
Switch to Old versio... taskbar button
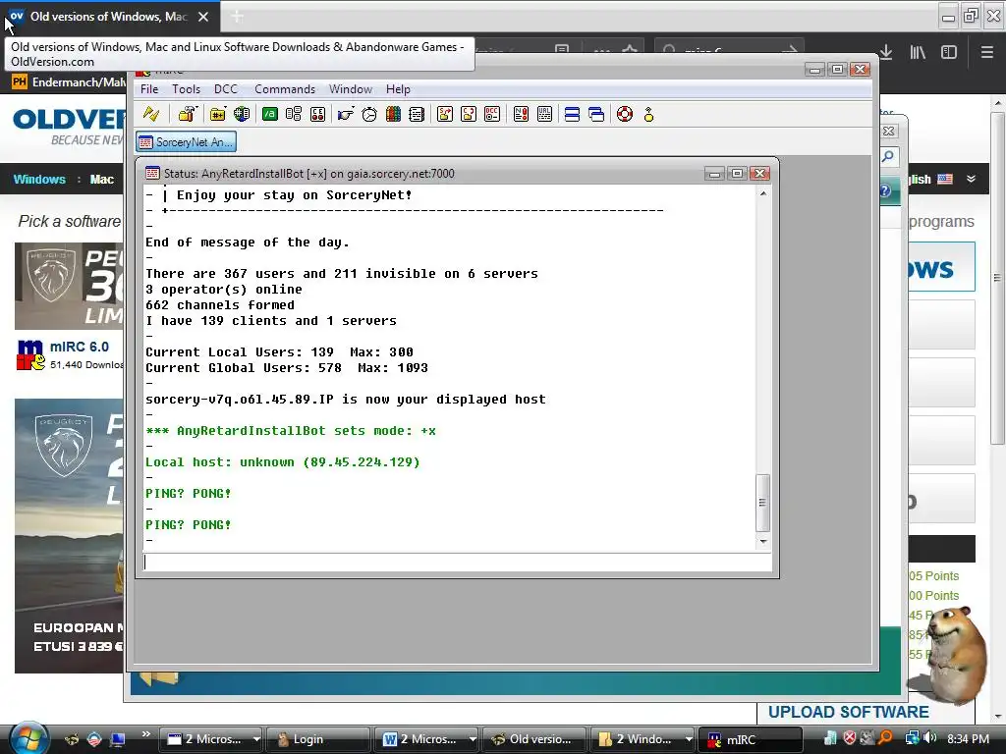tap(533, 739)
